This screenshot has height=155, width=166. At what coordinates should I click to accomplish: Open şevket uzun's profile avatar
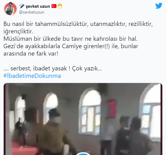point(10,9)
